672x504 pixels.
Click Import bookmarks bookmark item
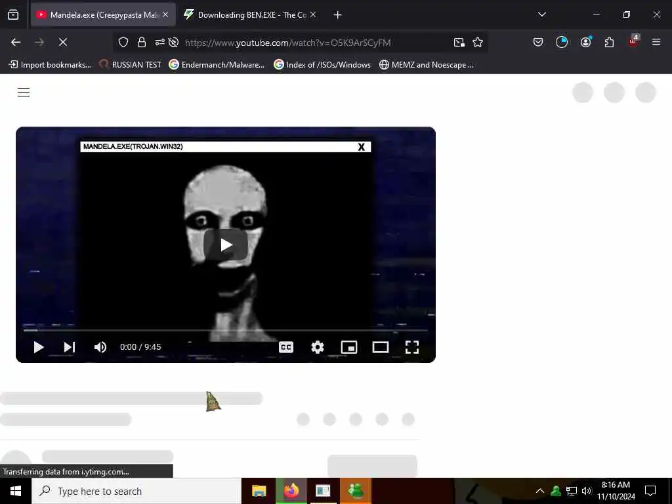(50, 65)
